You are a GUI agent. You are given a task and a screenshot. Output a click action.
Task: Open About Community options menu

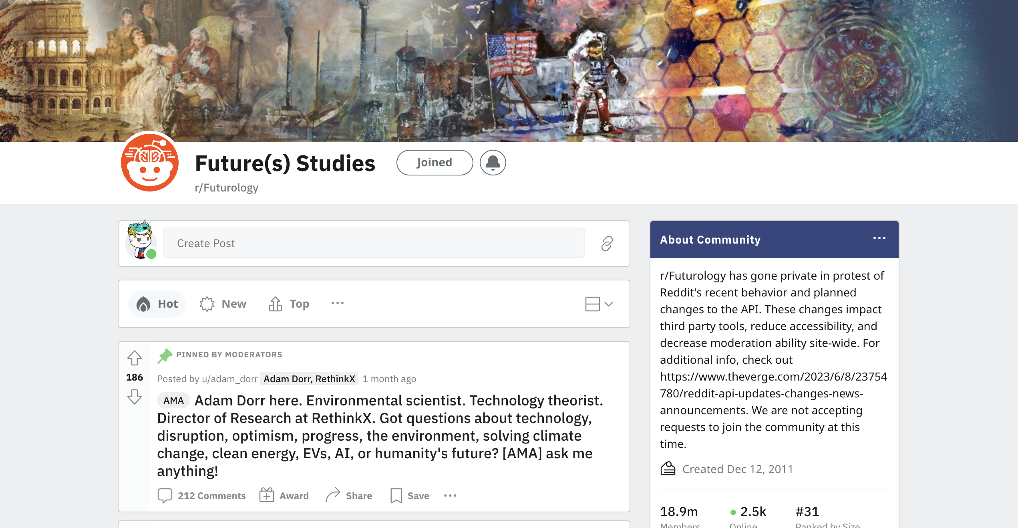pos(879,238)
